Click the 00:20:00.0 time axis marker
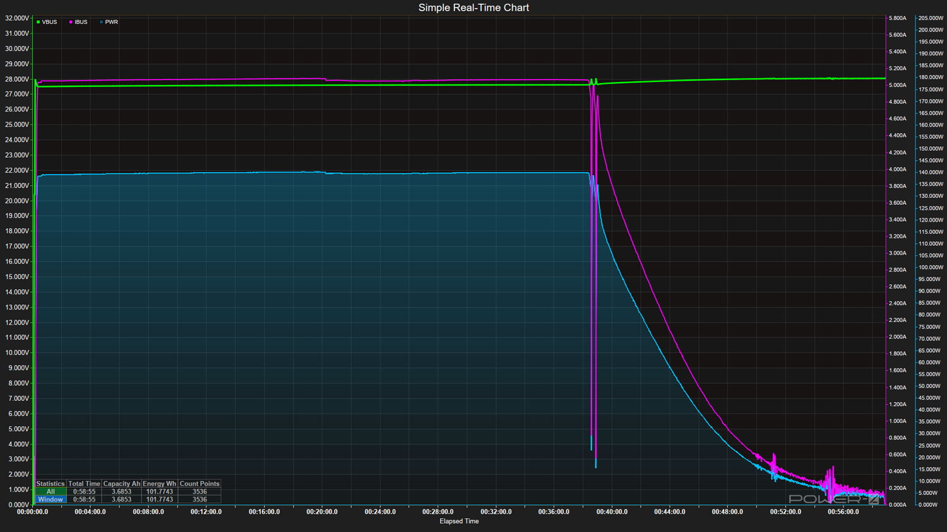This screenshot has height=532, width=947. [x=322, y=512]
